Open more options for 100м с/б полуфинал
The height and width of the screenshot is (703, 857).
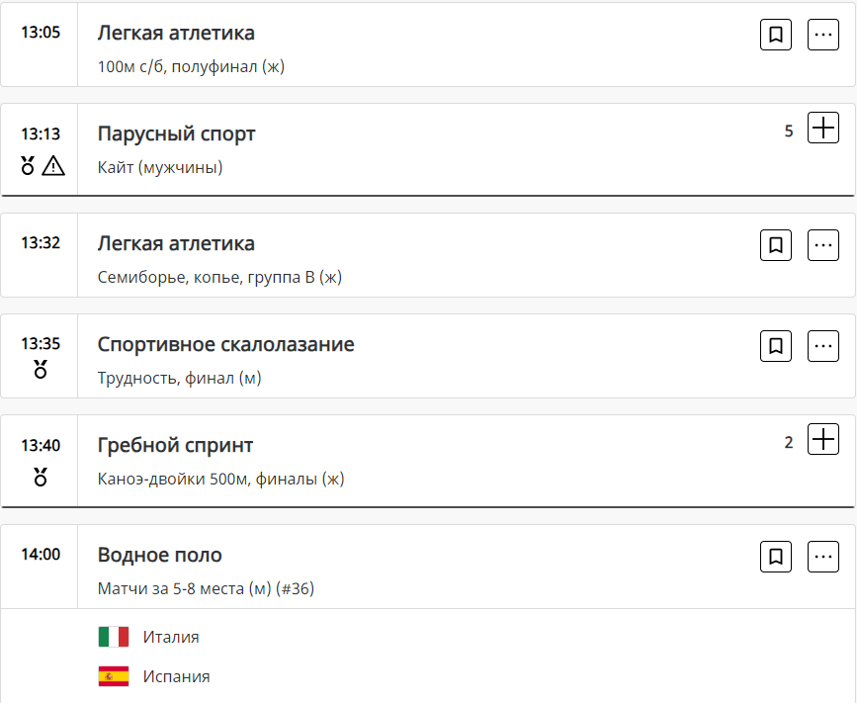(823, 35)
